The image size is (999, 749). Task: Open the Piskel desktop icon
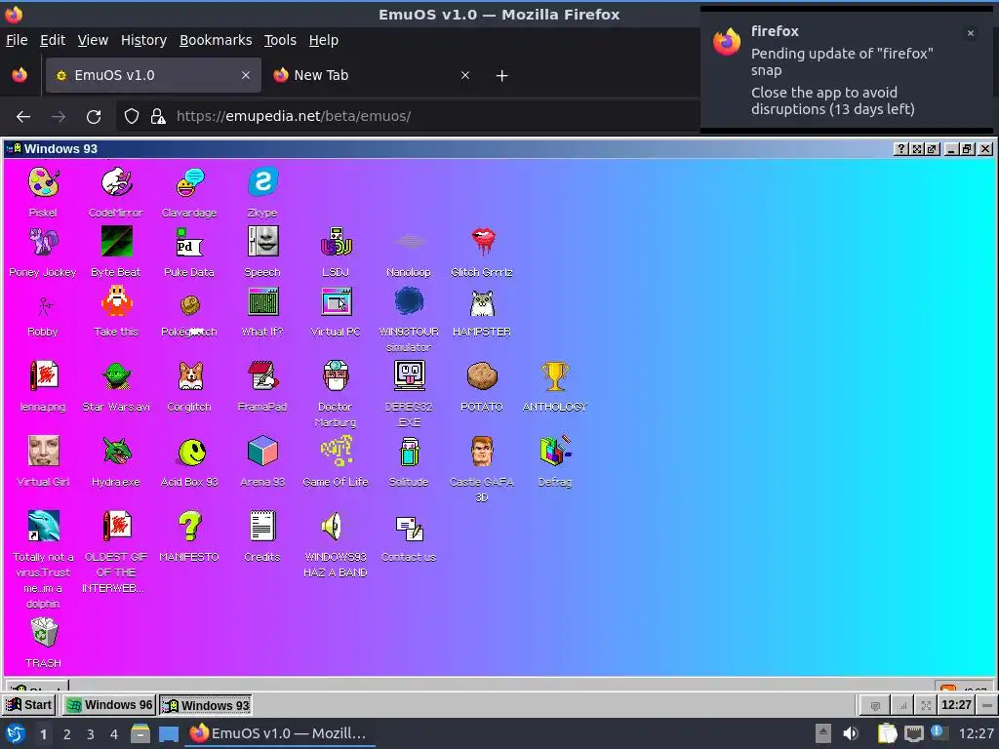[x=43, y=183]
